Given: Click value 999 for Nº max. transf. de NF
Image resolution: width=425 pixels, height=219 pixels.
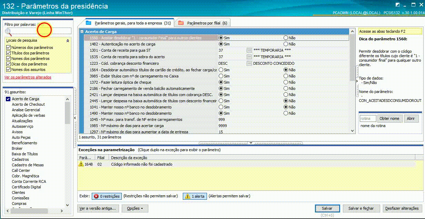Looking at the screenshot, I should [x=222, y=119].
